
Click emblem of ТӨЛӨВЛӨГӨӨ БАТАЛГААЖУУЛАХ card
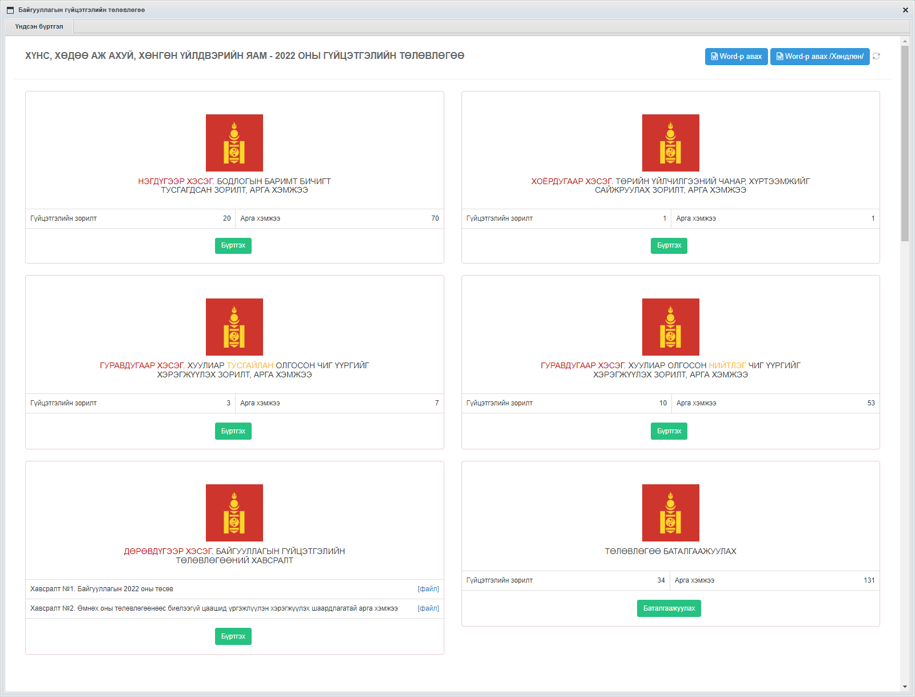pos(670,513)
